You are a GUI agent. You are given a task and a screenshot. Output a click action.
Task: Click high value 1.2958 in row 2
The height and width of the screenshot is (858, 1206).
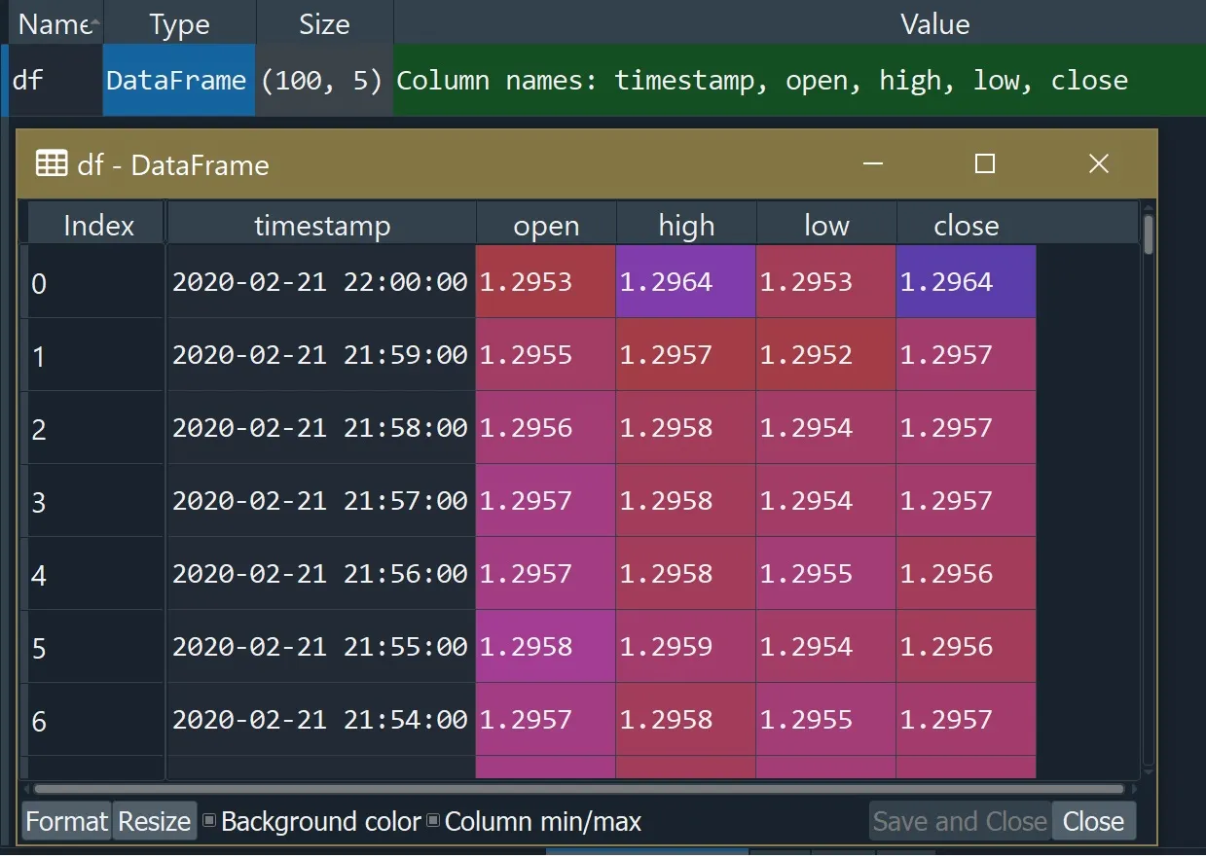[x=686, y=428]
